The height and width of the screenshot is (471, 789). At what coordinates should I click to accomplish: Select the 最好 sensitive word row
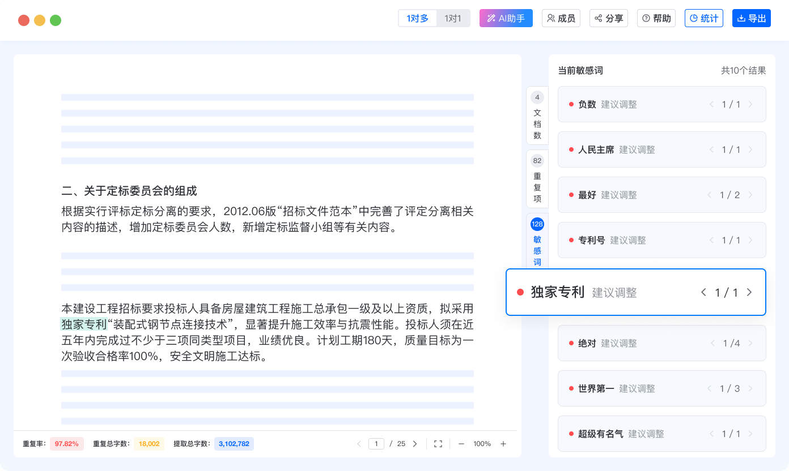pos(662,195)
